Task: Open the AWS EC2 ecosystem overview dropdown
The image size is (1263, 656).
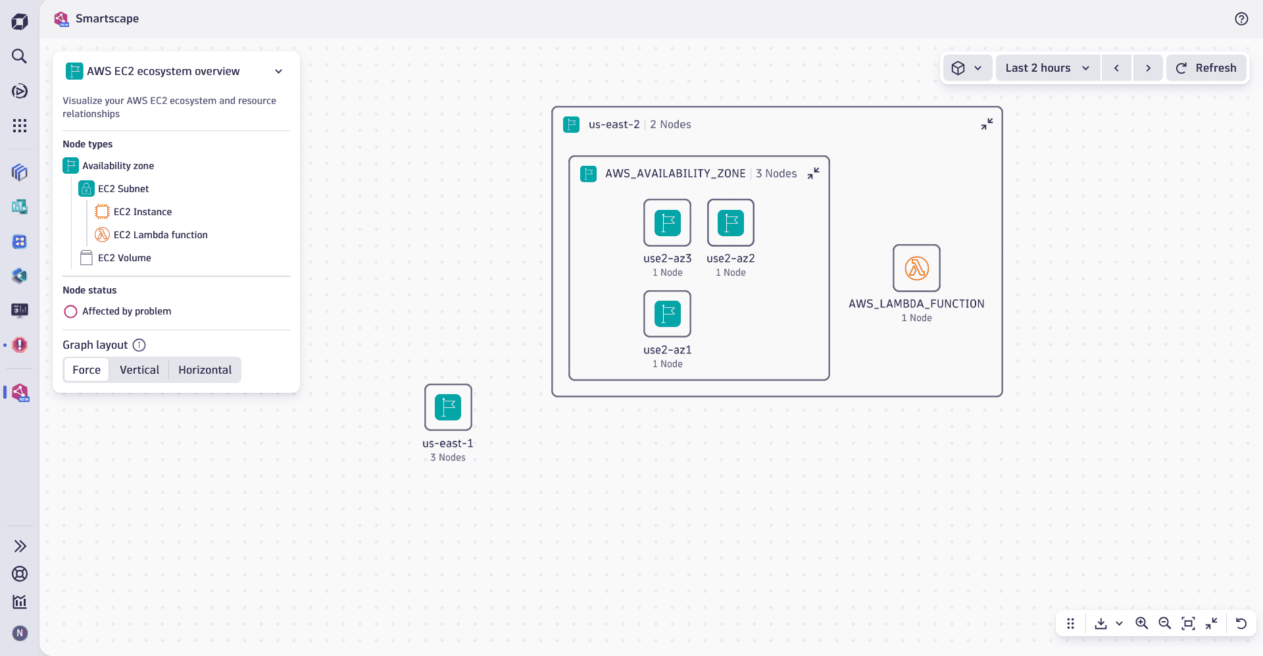Action: [x=278, y=71]
